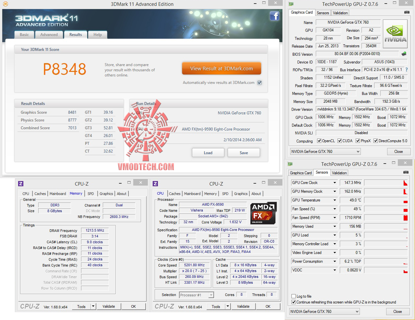This screenshot has height=320, width=415.
Task: Click the GPU Temperature sensor graph
Action: coord(386,200)
